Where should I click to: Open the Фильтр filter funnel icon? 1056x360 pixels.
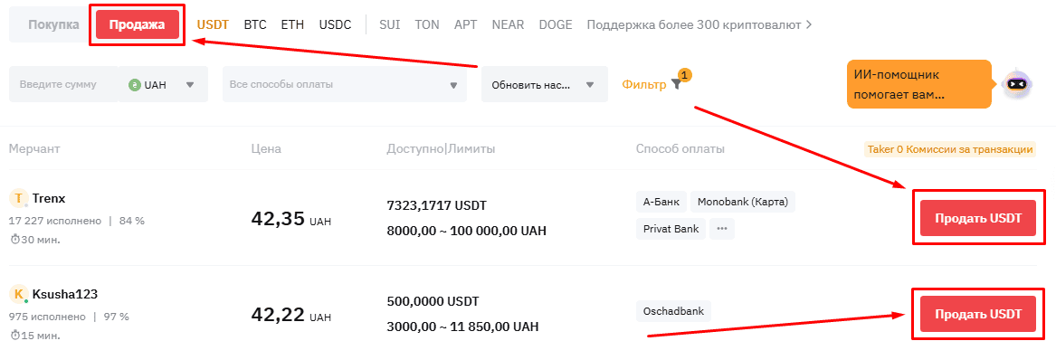point(676,85)
